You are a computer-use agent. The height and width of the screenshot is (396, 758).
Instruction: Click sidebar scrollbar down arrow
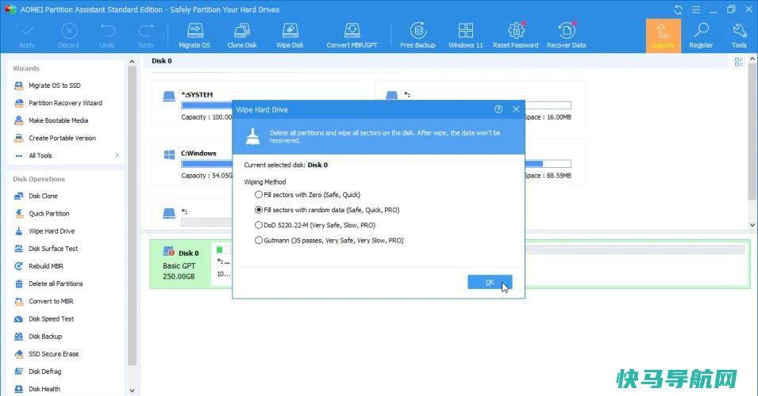pyautogui.click(x=132, y=390)
